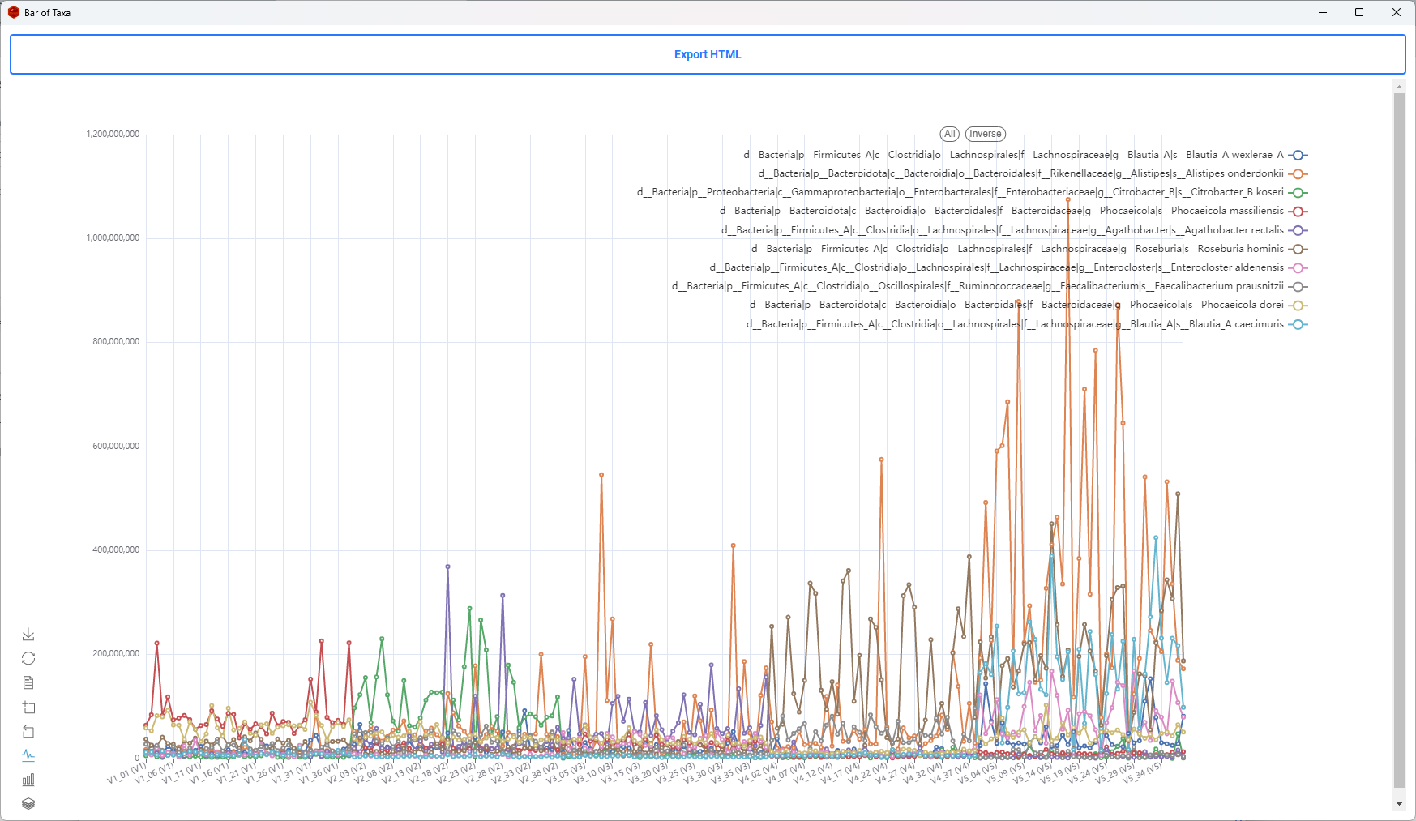Click cyan legend marker for Blautia caecimuris
This screenshot has height=821, width=1416.
(1298, 324)
